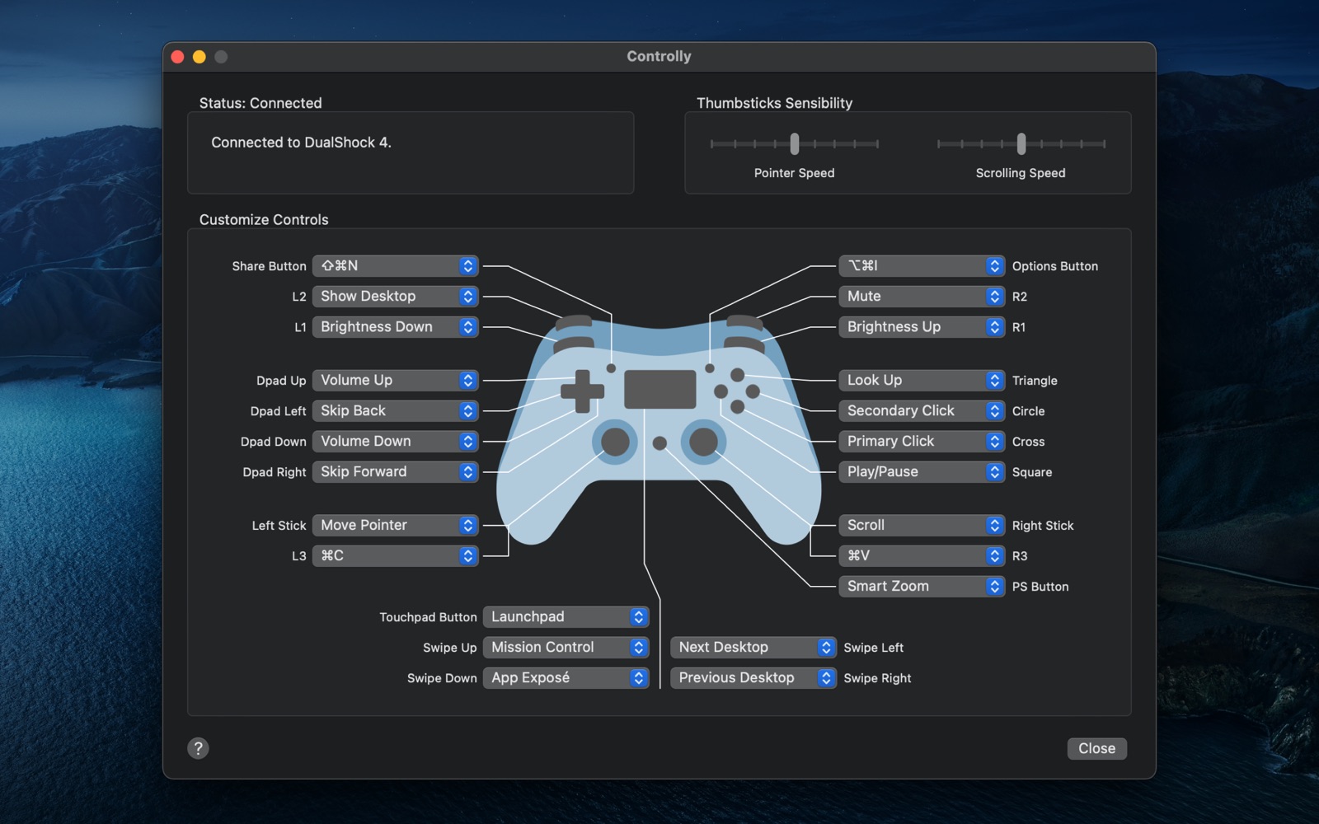Click the D-pad on the controller diagram
Image resolution: width=1319 pixels, height=824 pixels.
[x=582, y=391]
